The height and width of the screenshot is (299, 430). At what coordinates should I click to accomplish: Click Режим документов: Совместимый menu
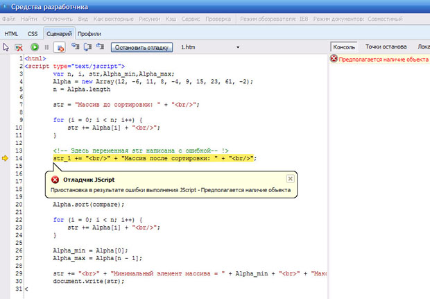click(x=358, y=19)
